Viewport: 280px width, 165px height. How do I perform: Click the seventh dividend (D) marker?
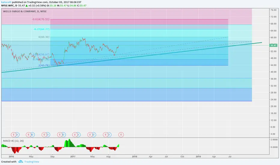[109, 135]
